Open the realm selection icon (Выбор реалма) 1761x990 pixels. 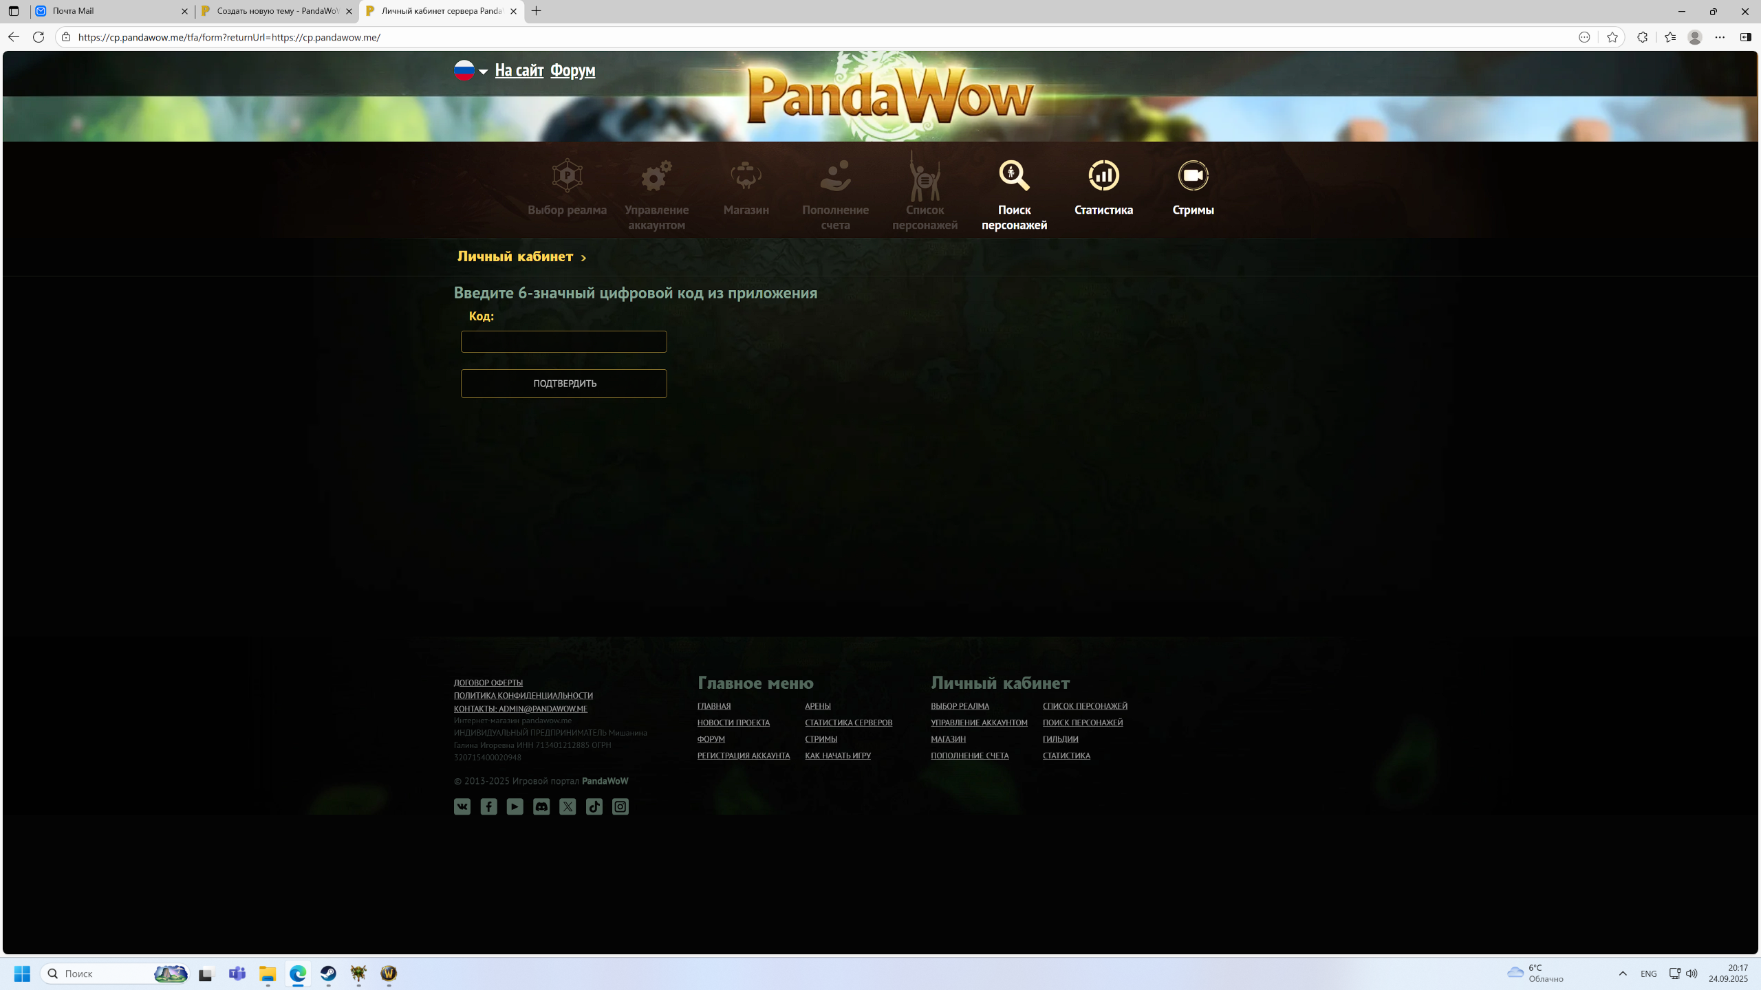567,175
